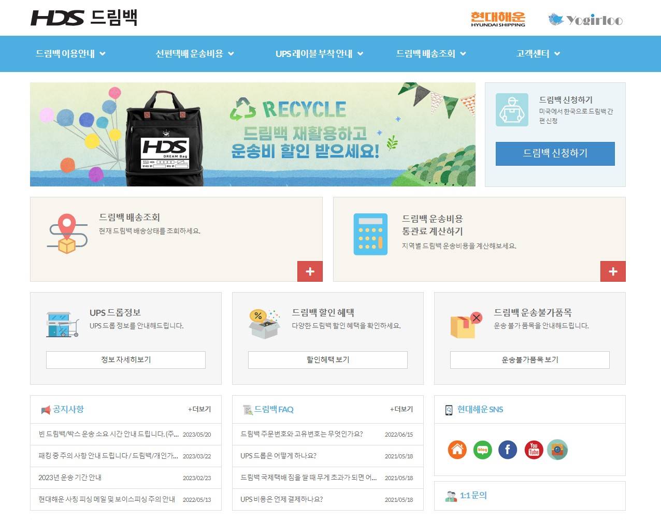The image size is (661, 520).
Task: Click the FAQ document icon
Action: (x=248, y=410)
